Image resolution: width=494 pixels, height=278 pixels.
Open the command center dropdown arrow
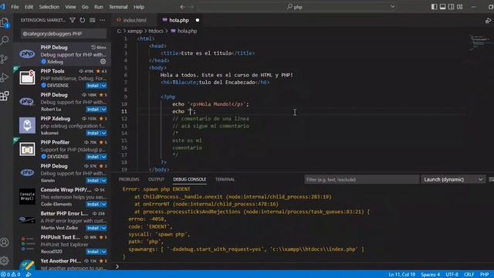click(393, 7)
